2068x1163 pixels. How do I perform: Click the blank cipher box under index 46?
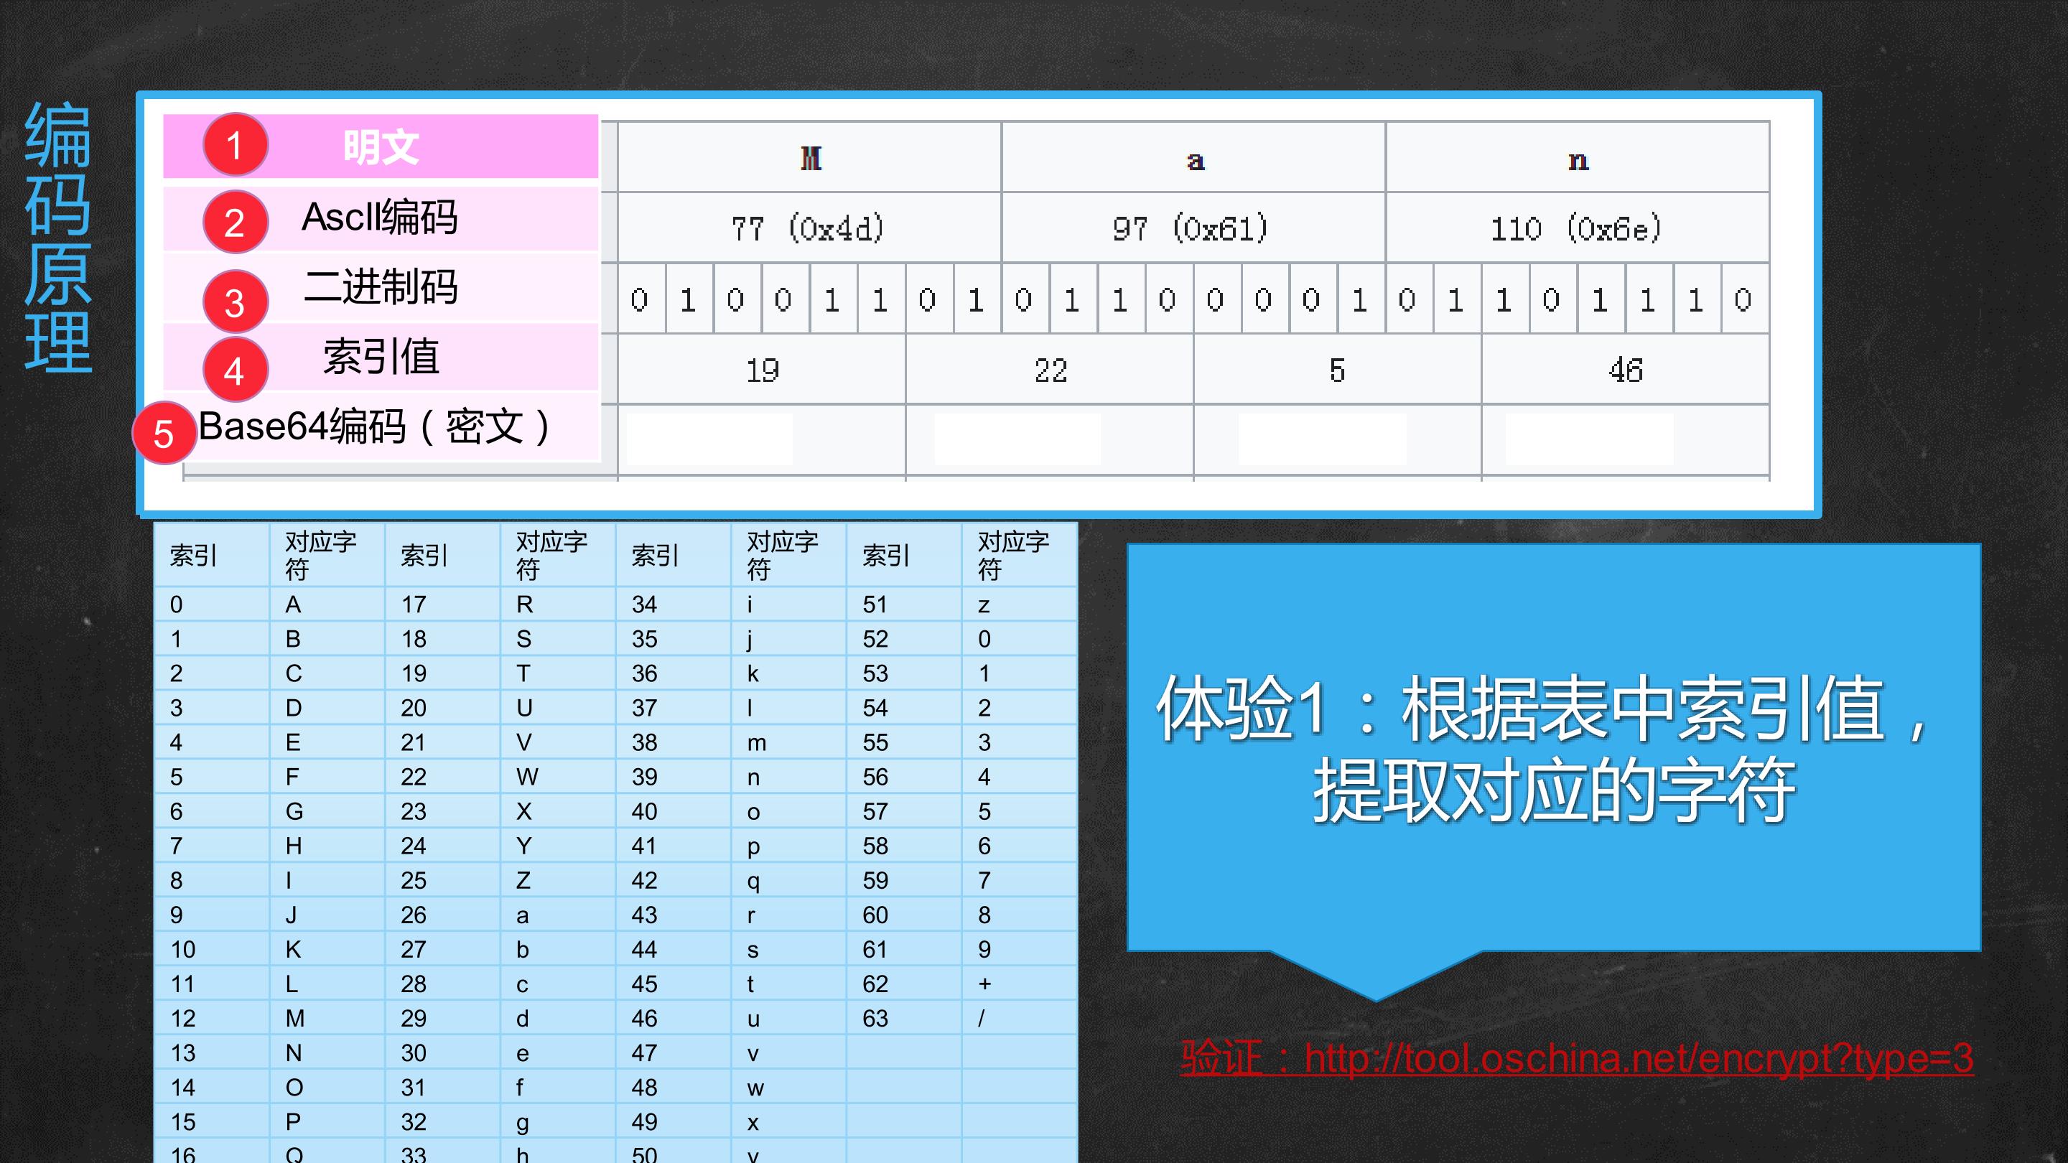[x=1590, y=439]
